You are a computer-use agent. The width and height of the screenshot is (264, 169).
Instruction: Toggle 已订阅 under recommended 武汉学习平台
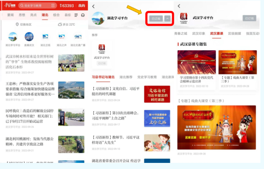pos(102,63)
